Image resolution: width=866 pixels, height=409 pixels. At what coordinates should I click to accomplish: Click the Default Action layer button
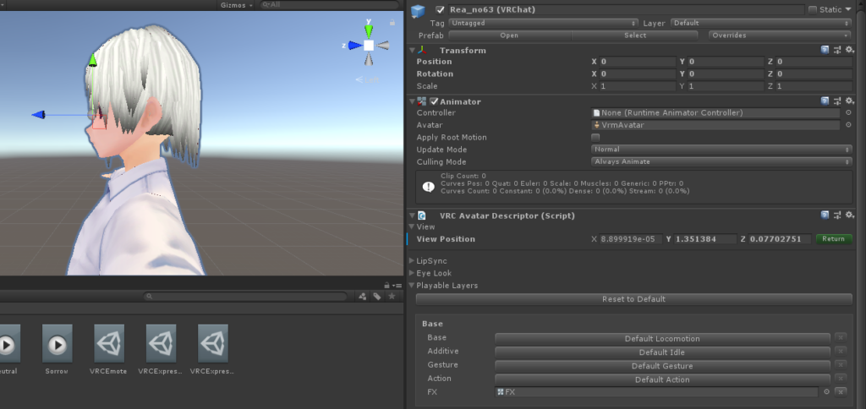point(662,379)
